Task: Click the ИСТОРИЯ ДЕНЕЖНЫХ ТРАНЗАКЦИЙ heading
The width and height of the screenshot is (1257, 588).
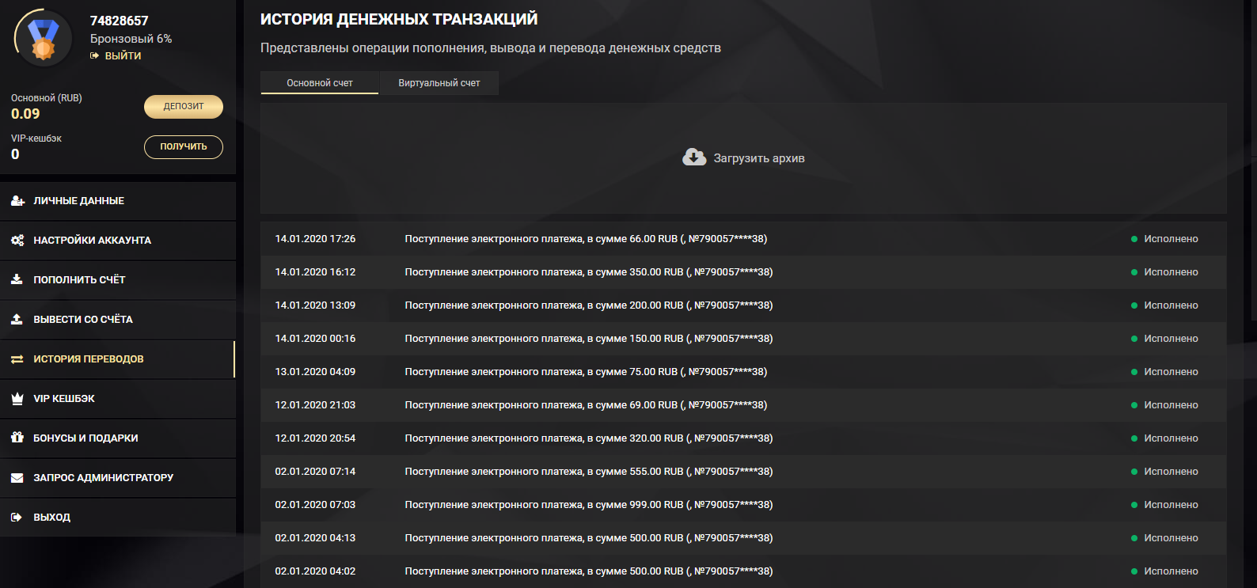Action: (x=399, y=19)
